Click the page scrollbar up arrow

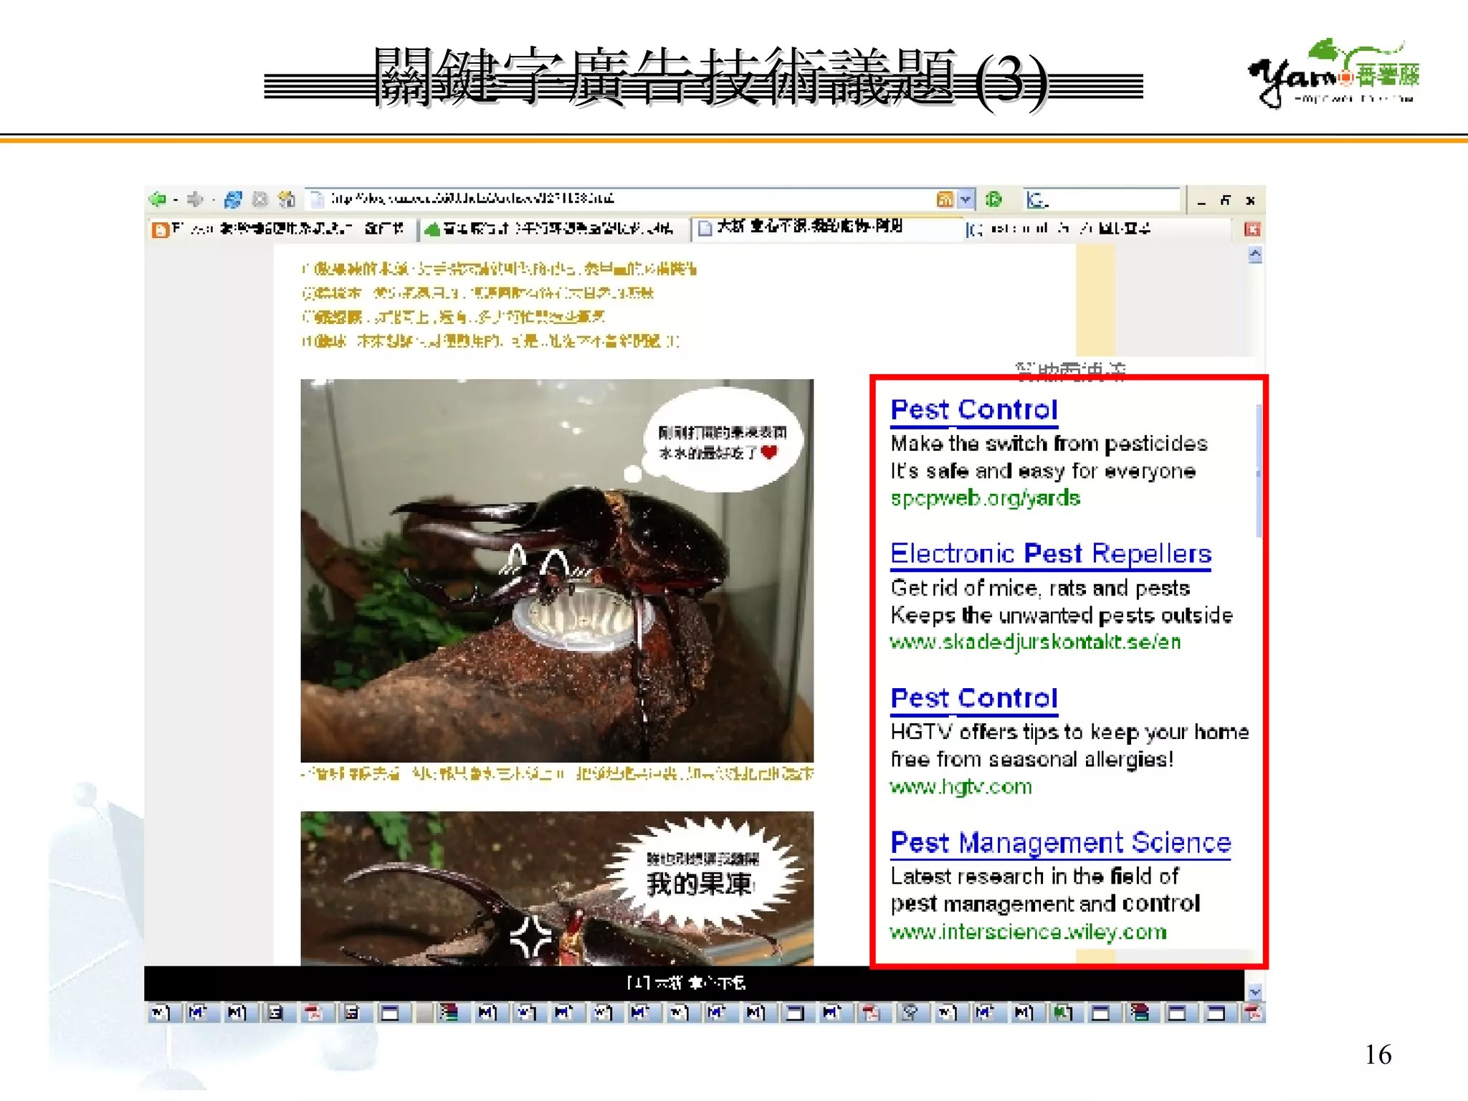point(1254,255)
